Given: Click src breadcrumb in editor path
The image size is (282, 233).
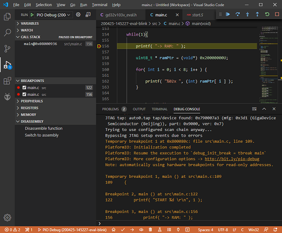Looking at the screenshot, I should 154,24.
